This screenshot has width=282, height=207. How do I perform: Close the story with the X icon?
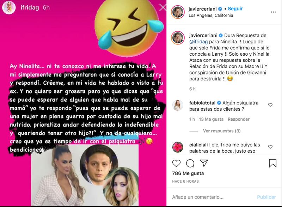[163, 8]
